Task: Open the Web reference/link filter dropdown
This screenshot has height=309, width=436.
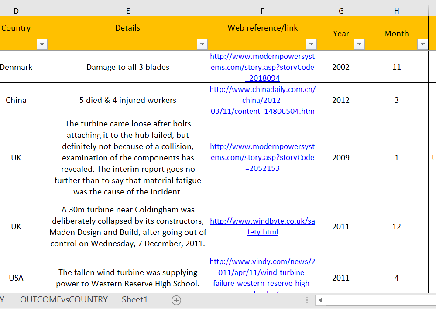Action: [311, 44]
